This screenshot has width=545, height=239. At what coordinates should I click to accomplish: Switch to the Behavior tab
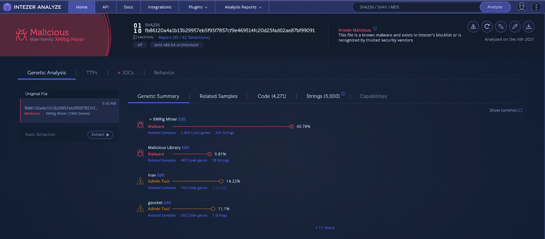(x=164, y=73)
